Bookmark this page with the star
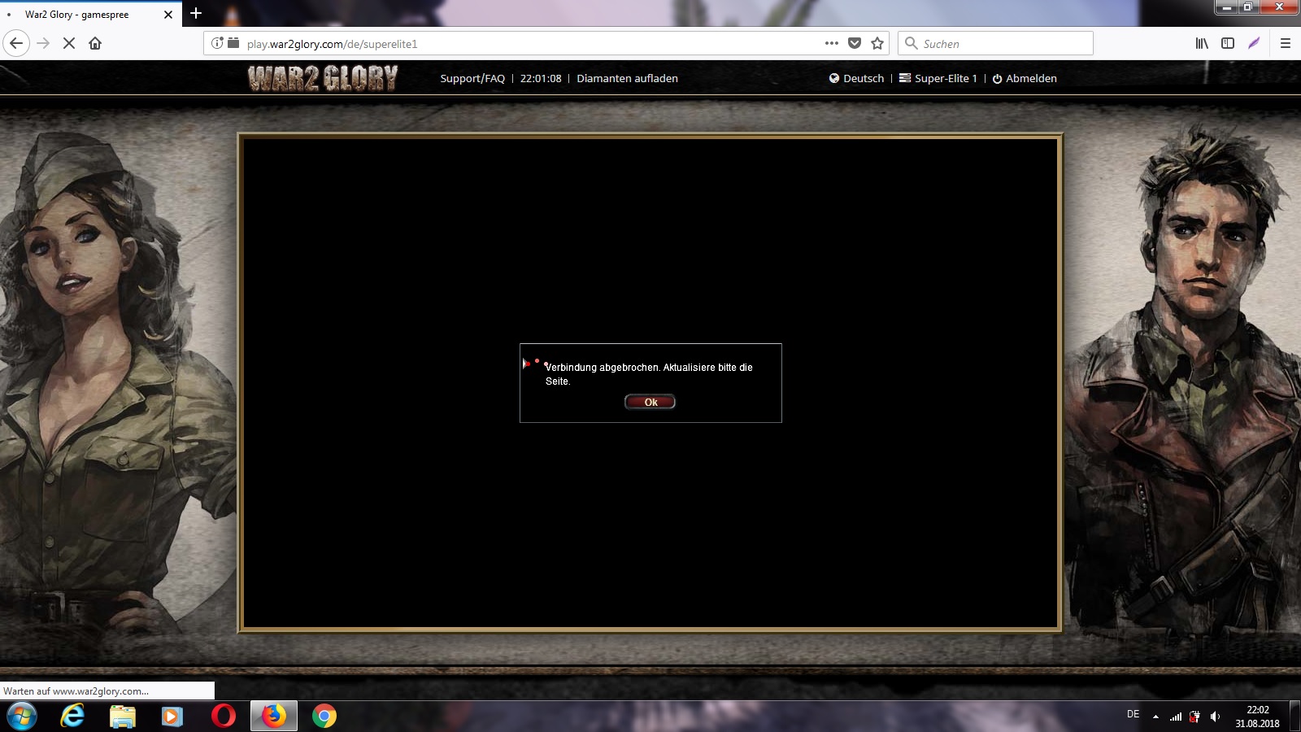The image size is (1301, 732). (877, 43)
